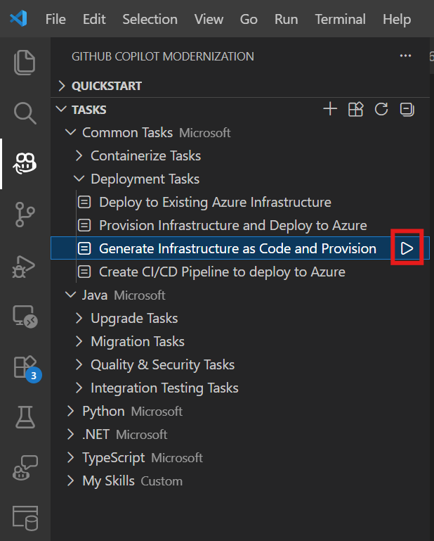
Task: Refresh the Tasks list
Action: coord(381,109)
